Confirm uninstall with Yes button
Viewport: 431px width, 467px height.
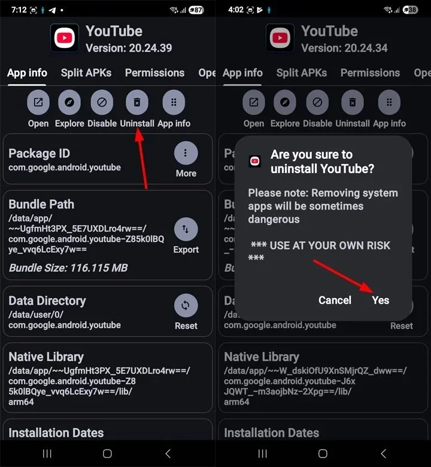coord(380,300)
